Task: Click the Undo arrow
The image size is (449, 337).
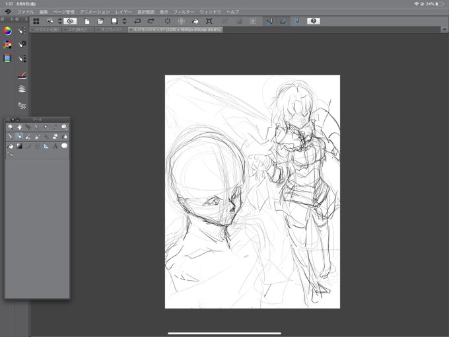Action: [137, 21]
